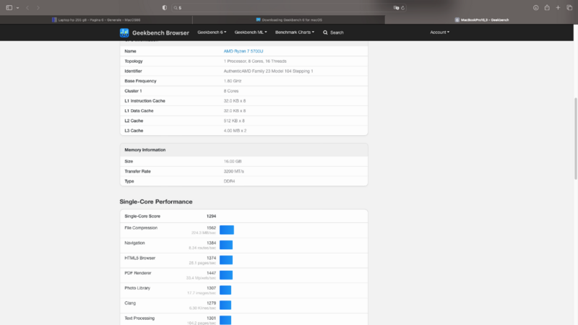Open the AMD Ryzen 7 5700U link
Screen dimensions: 578x325
click(x=243, y=51)
